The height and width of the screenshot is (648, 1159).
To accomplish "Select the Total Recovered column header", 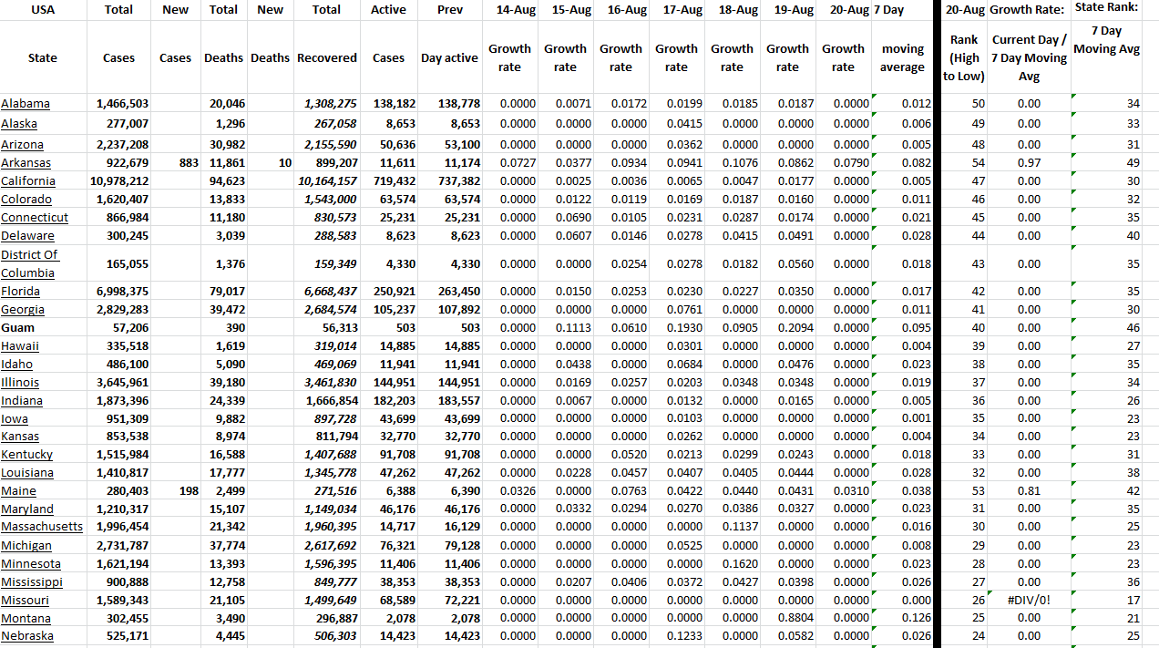I will click(326, 10).
